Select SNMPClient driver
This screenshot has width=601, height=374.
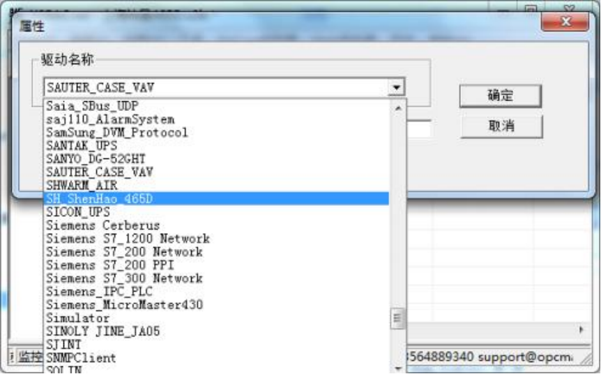point(217,357)
